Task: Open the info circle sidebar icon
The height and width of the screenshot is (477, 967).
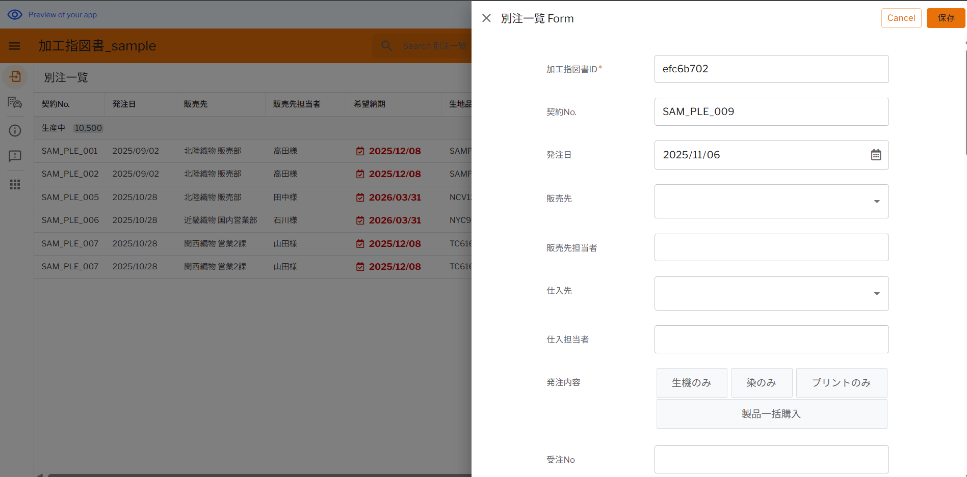Action: [x=15, y=131]
